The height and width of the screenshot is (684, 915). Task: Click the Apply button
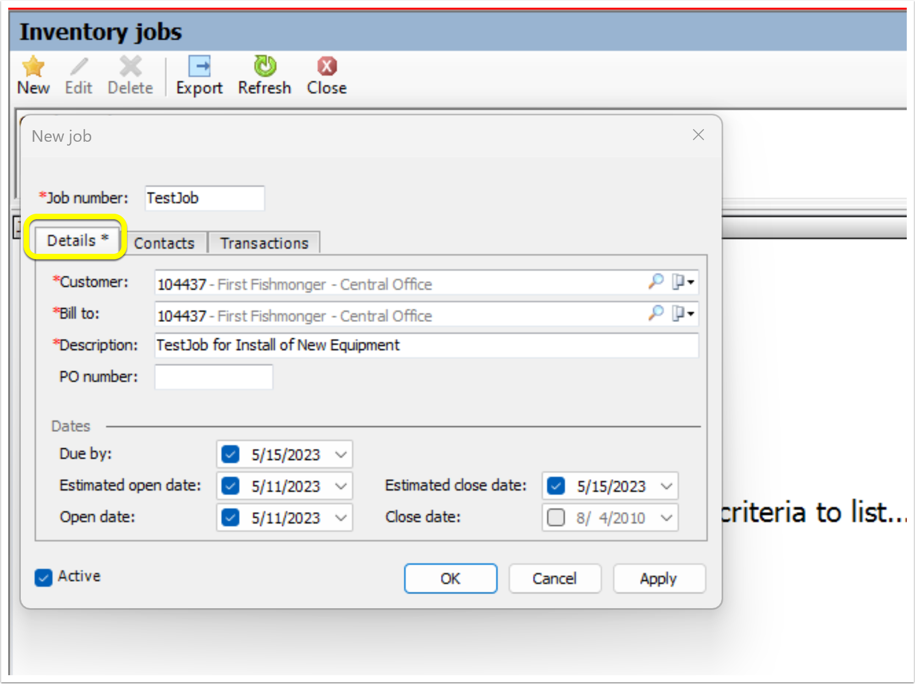(658, 579)
